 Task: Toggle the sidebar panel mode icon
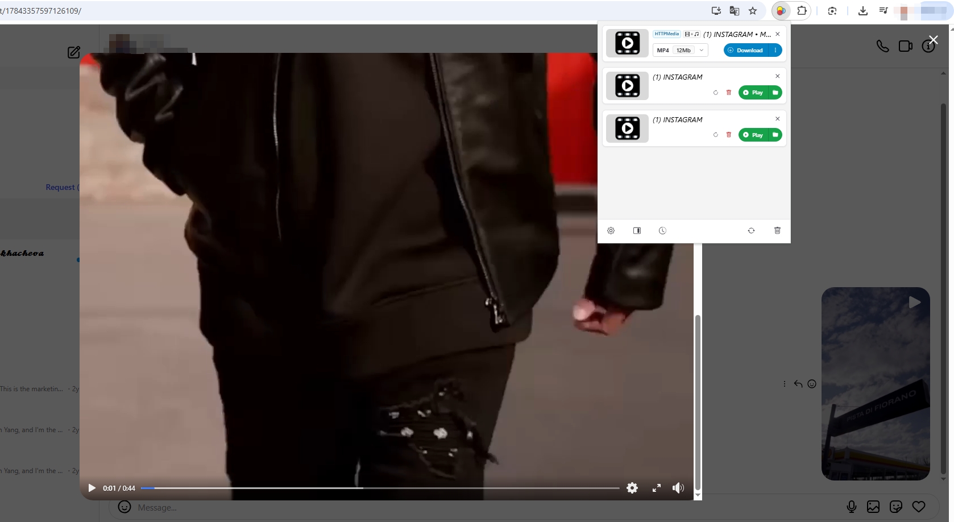click(637, 230)
